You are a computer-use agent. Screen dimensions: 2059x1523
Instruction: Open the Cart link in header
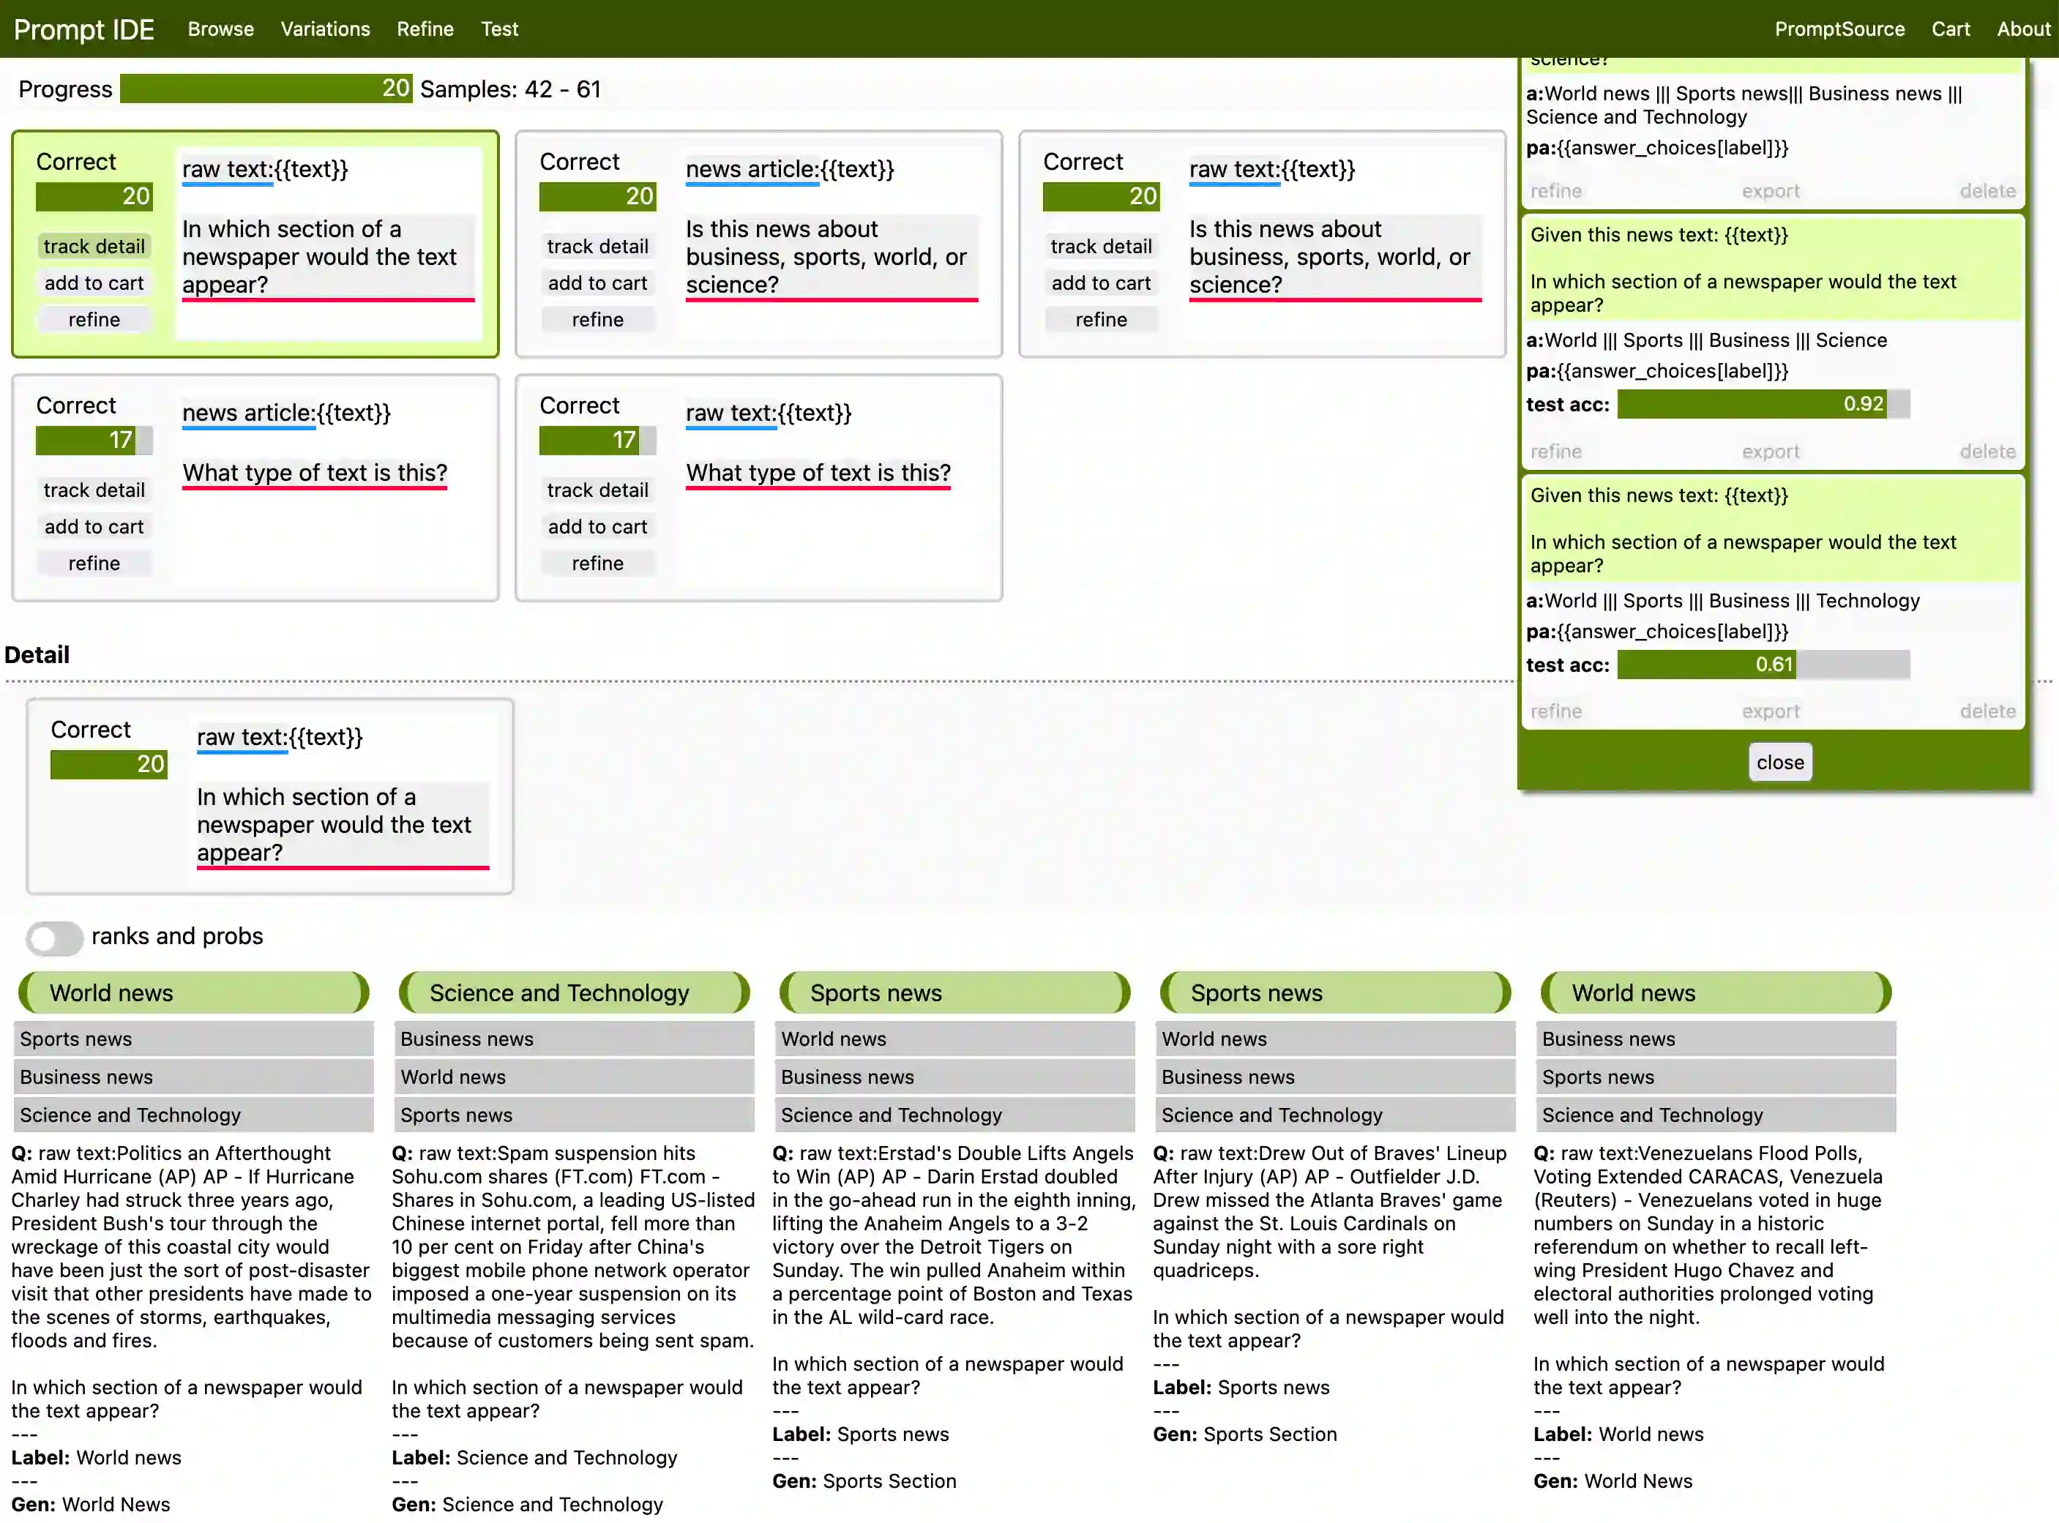point(1950,29)
